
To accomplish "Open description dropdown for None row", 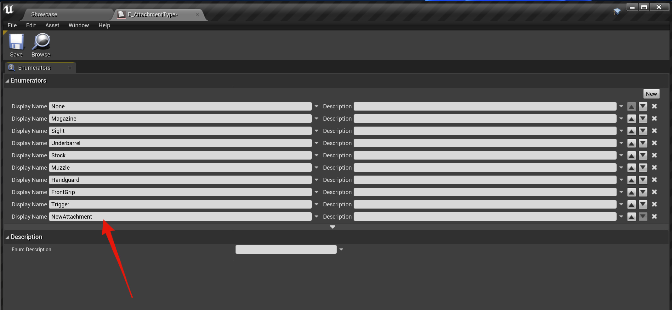I will pyautogui.click(x=621, y=106).
